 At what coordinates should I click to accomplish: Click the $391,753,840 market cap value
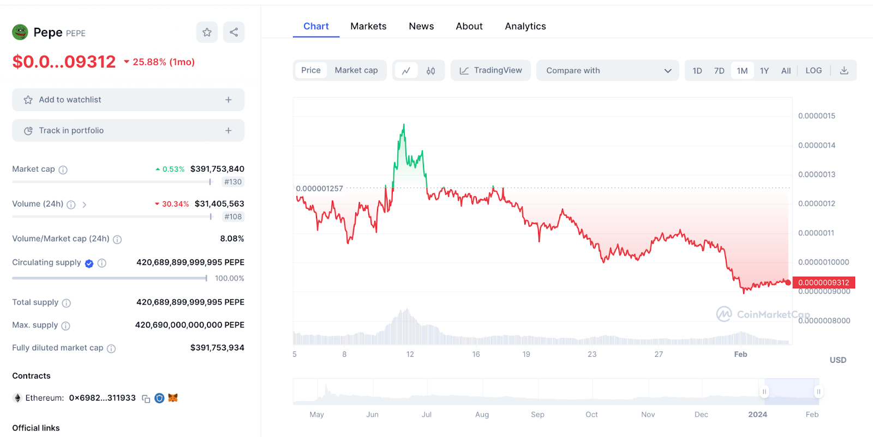[217, 169]
